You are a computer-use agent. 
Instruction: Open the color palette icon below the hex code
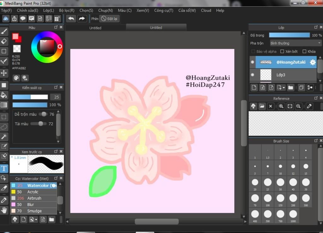(16, 78)
